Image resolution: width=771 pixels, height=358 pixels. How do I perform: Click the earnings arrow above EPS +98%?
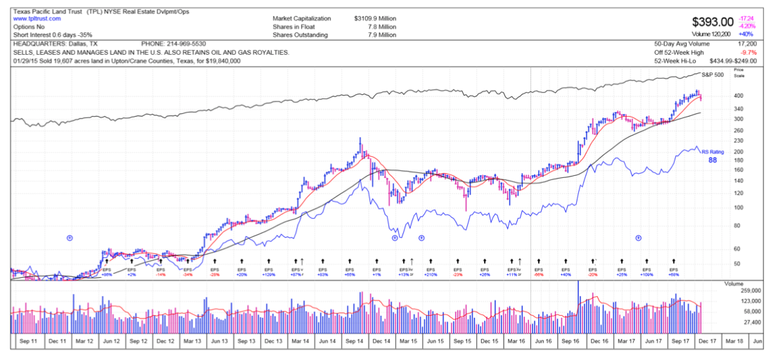tap(106, 262)
